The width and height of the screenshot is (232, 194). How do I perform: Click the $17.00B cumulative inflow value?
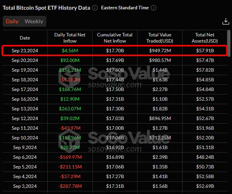tap(115, 128)
